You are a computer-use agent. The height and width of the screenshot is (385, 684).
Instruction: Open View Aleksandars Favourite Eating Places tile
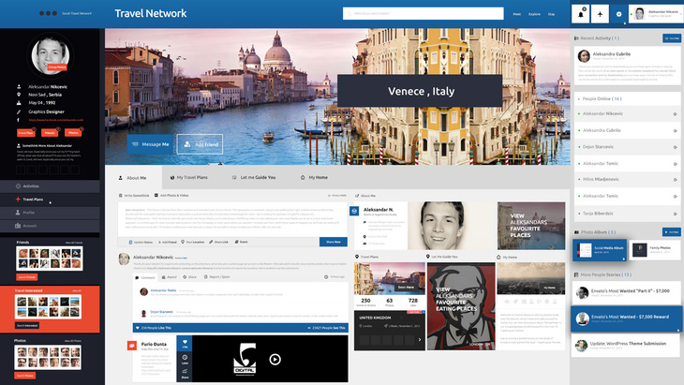(x=461, y=306)
